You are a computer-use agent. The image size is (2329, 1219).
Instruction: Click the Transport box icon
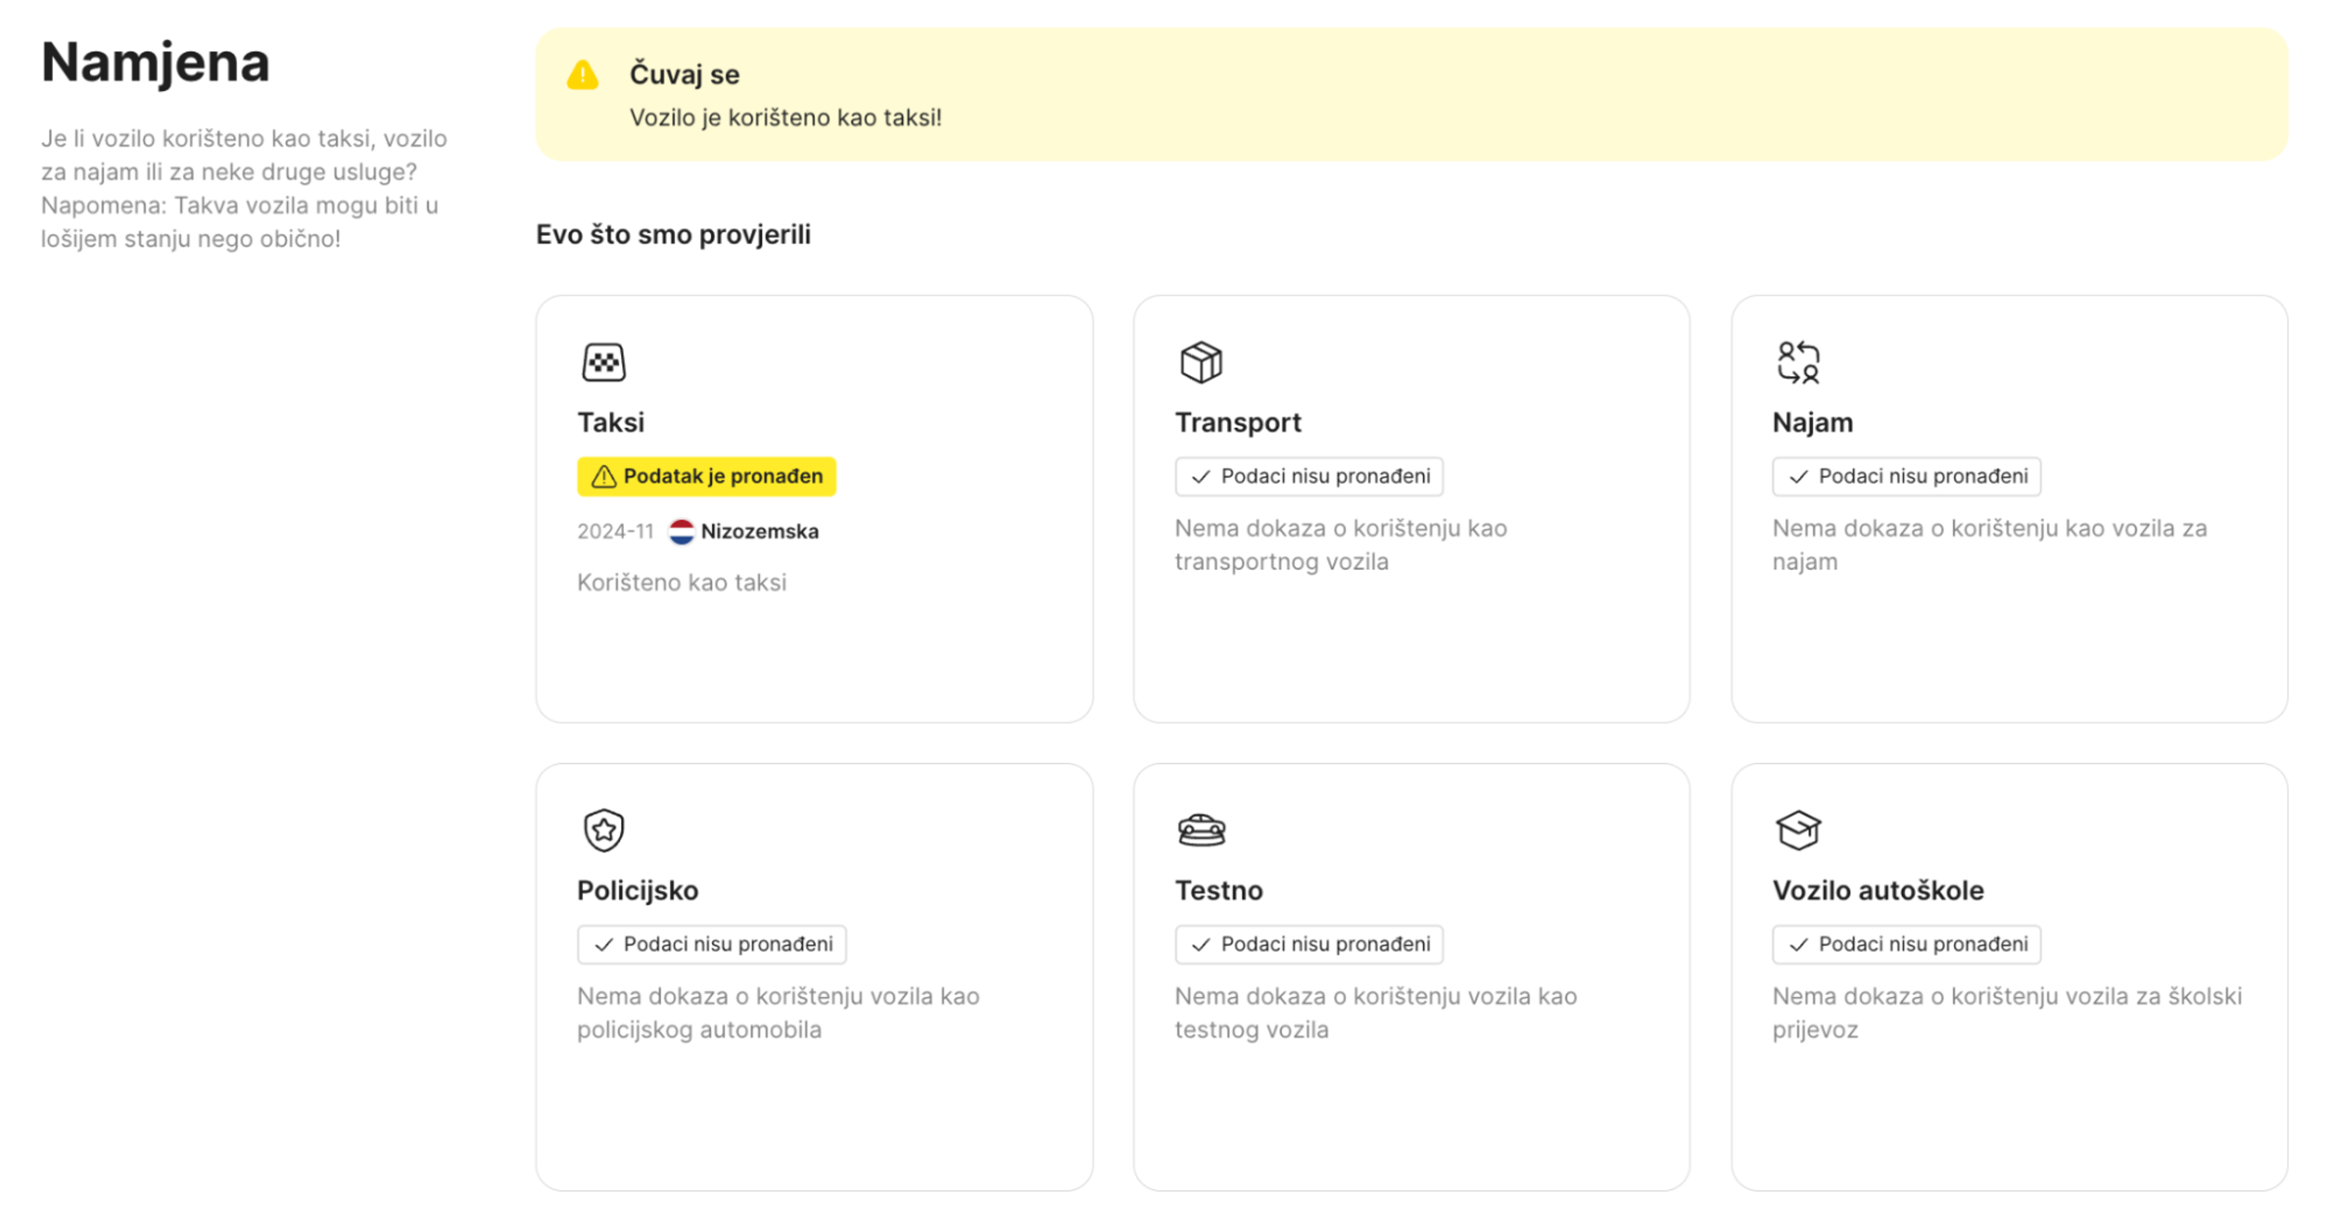point(1201,362)
